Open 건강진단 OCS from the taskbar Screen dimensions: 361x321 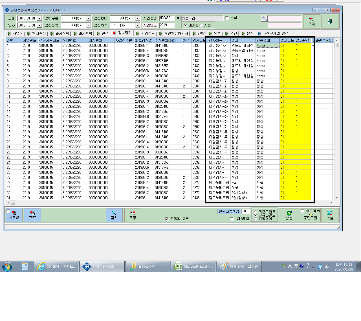click(x=102, y=267)
